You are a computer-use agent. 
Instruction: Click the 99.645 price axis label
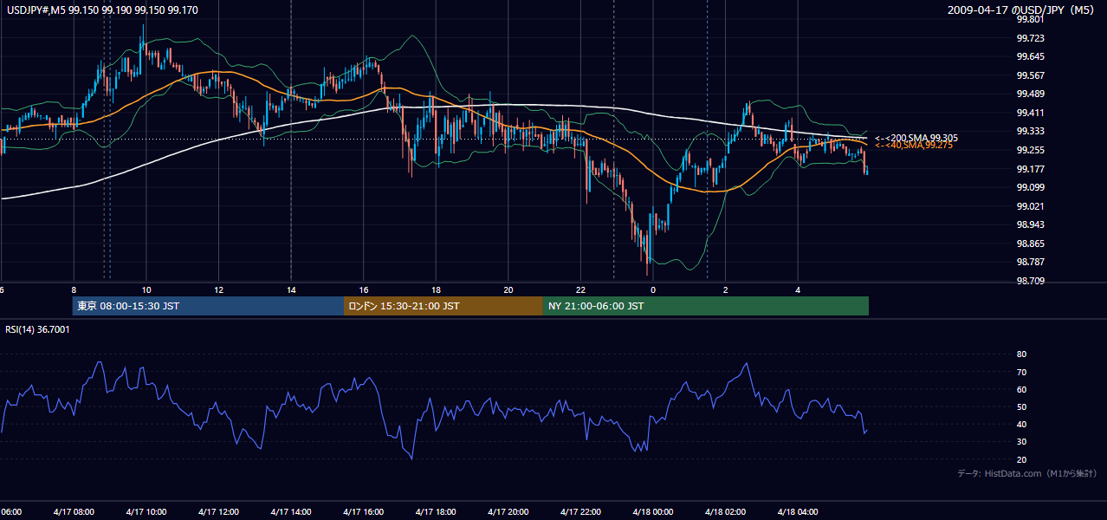[x=1030, y=56]
